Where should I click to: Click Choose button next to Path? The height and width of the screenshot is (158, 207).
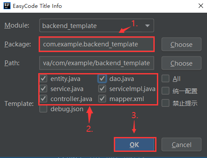(182, 63)
